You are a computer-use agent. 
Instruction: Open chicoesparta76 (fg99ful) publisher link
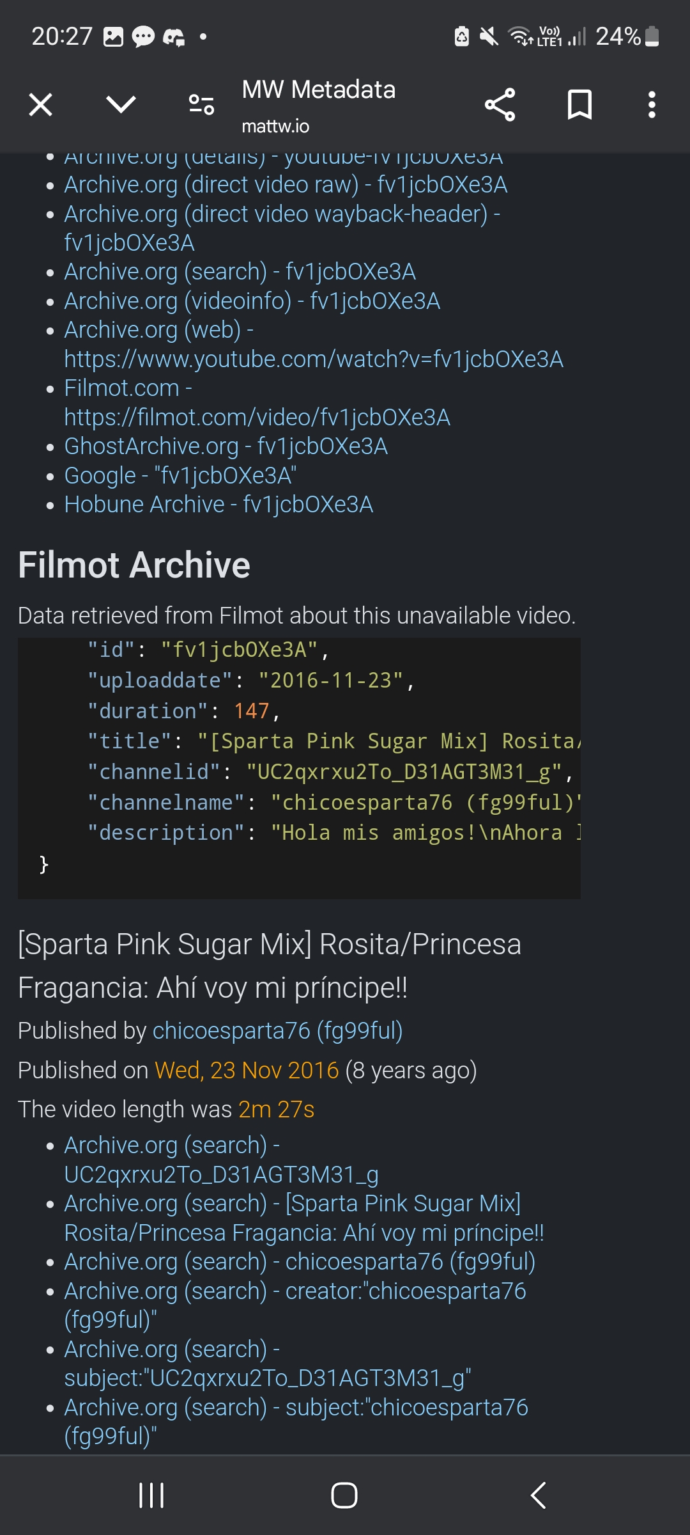click(277, 1031)
